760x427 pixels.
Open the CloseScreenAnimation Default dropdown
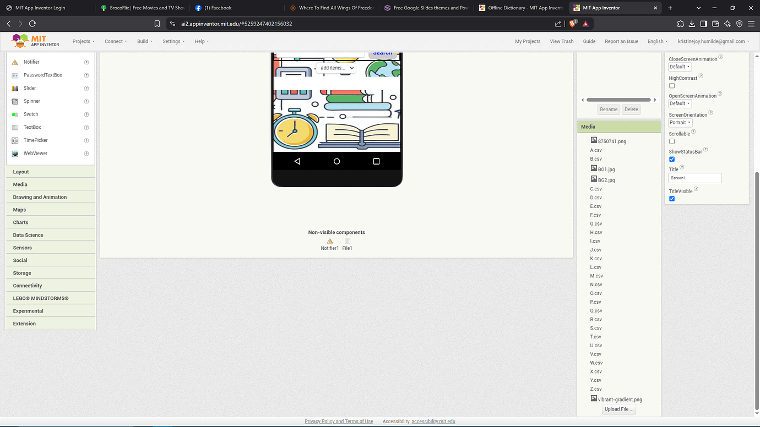680,67
